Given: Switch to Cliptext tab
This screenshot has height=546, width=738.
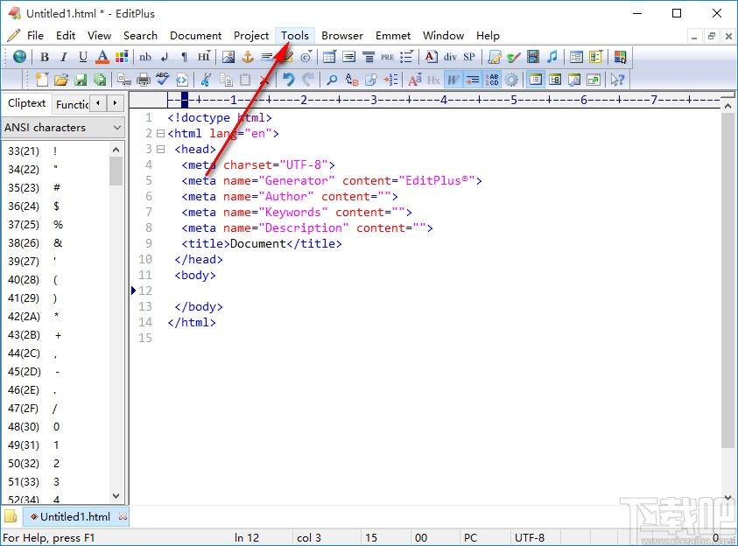Looking at the screenshot, I should (x=27, y=103).
